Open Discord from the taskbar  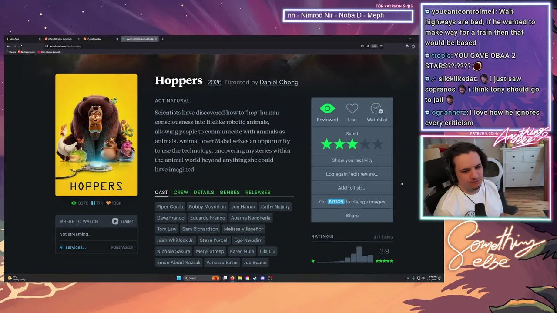click(262, 278)
